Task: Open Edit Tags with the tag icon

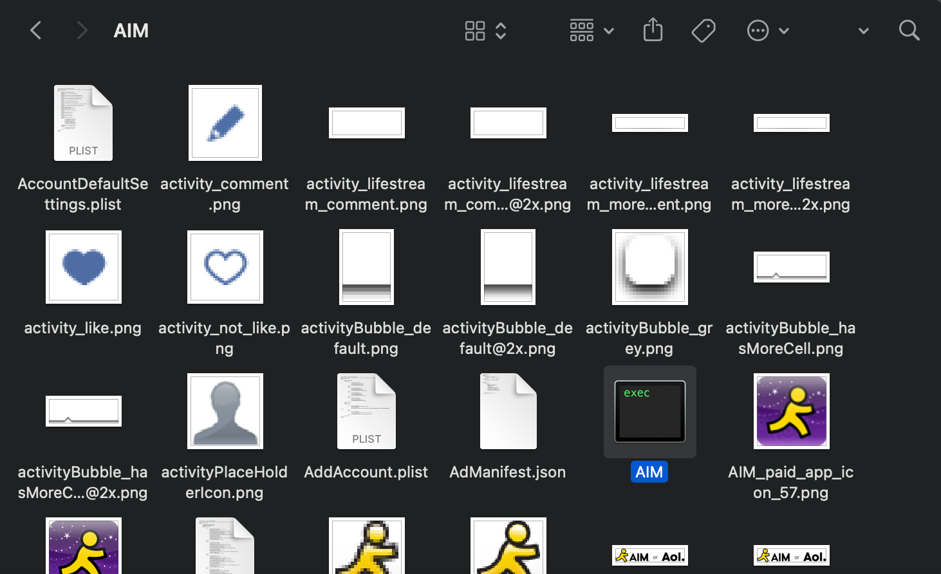Action: (x=703, y=30)
